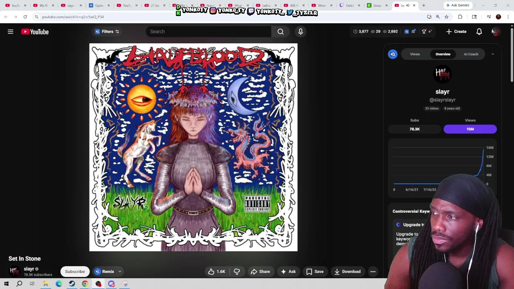The width and height of the screenshot is (514, 289).
Task: Close the currently active browser tab
Action: pyautogui.click(x=414, y=5)
